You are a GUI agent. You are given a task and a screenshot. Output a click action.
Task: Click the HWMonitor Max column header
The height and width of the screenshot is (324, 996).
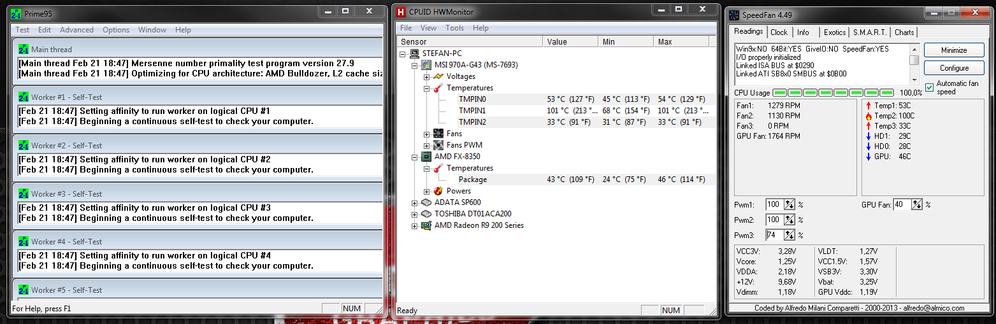point(682,41)
